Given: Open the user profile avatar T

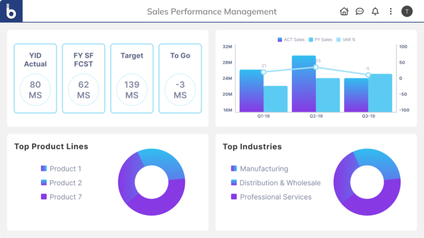Looking at the screenshot, I should point(407,11).
